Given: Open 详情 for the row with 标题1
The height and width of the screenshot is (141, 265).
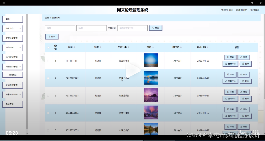Looking at the screenshot, I should (230, 57).
